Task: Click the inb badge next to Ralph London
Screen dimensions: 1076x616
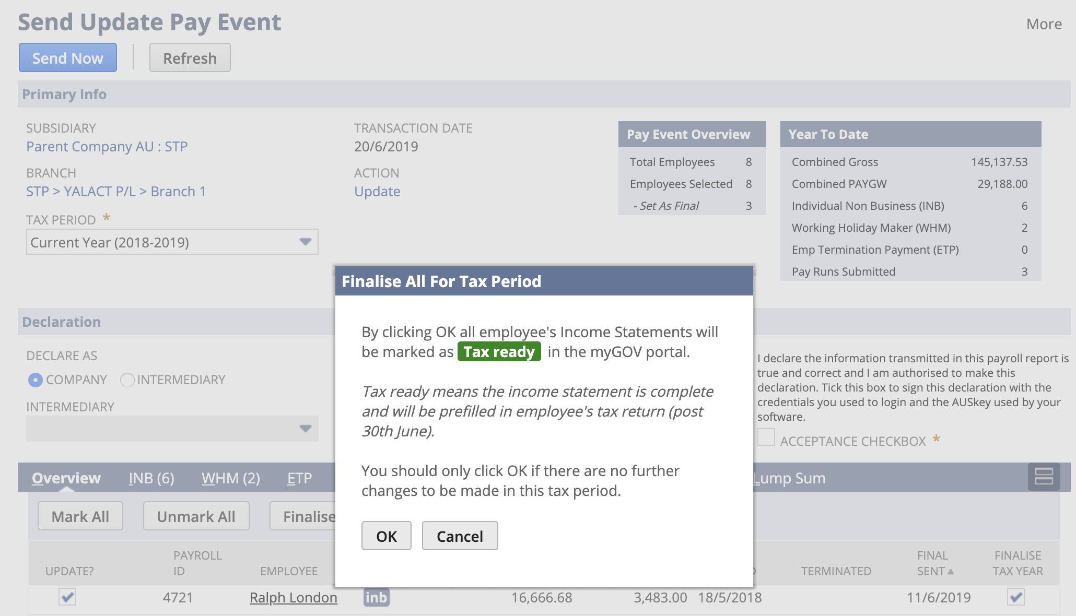Action: point(376,597)
